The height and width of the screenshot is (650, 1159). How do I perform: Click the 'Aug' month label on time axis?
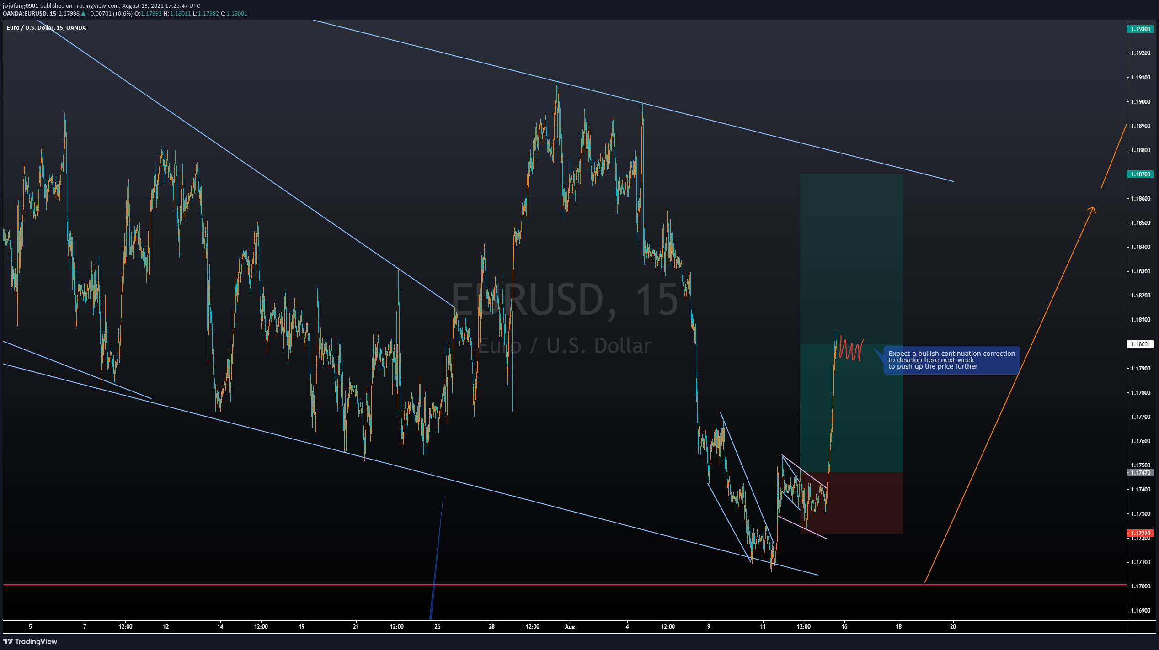[570, 627]
